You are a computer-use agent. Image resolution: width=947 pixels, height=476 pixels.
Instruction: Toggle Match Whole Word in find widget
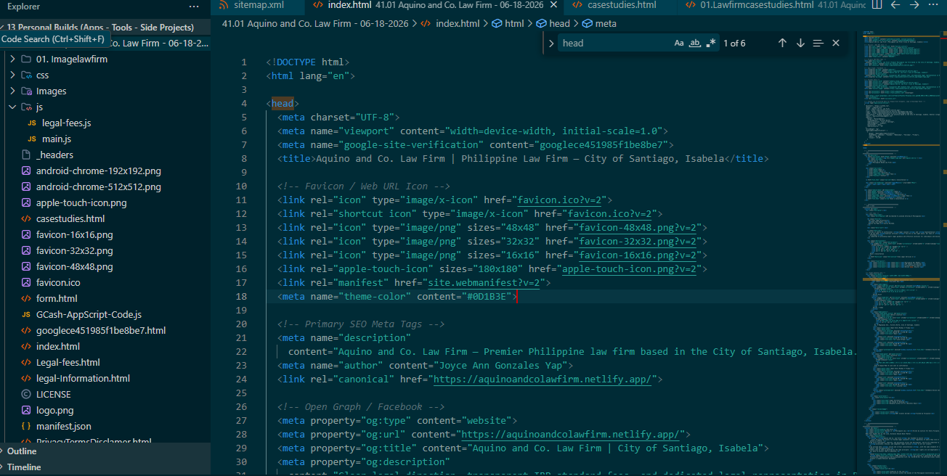point(695,43)
